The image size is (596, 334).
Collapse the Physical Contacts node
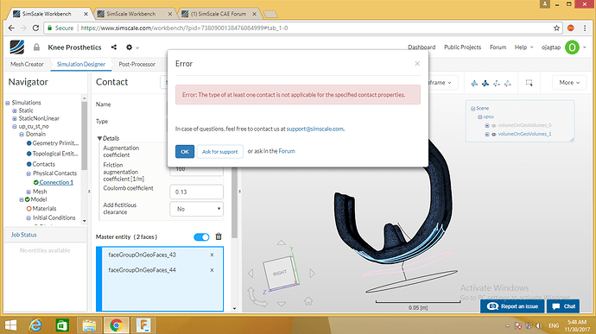pos(29,173)
